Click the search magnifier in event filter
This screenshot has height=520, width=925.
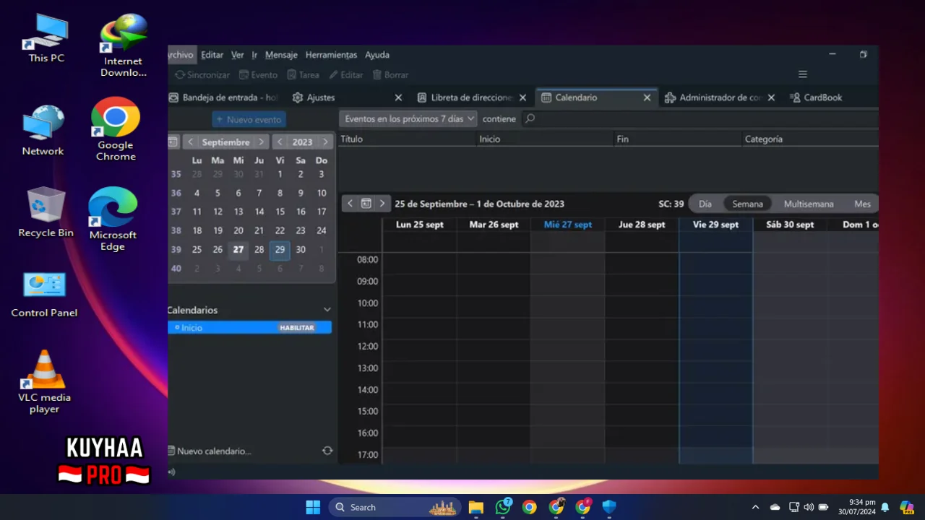tap(530, 119)
